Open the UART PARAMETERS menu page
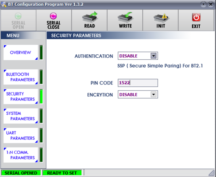Viewport: 216px width, 177px height. [x=21, y=135]
